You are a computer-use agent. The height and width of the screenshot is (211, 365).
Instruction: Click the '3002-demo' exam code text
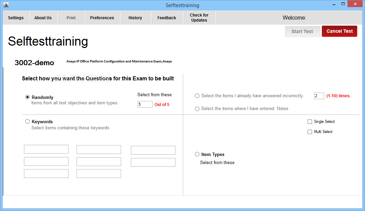[x=34, y=63]
